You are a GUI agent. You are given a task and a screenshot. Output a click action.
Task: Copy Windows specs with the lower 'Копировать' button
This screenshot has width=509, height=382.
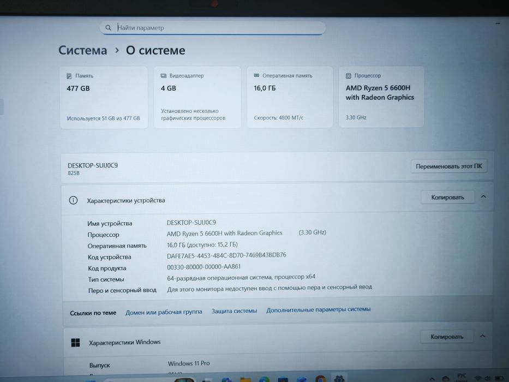447,337
